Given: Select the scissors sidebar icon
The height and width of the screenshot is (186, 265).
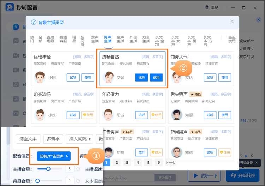Looking at the screenshot, I should tap(16, 98).
